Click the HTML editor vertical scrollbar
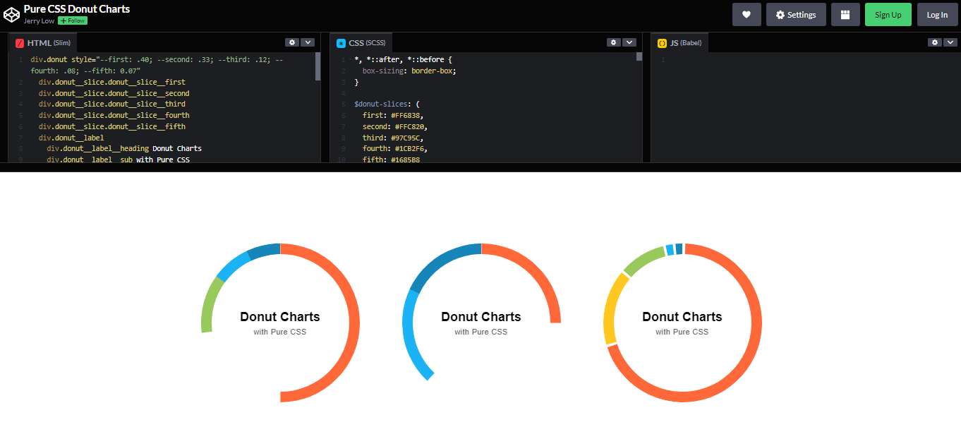Screen dimensions: 961x439 [318, 67]
